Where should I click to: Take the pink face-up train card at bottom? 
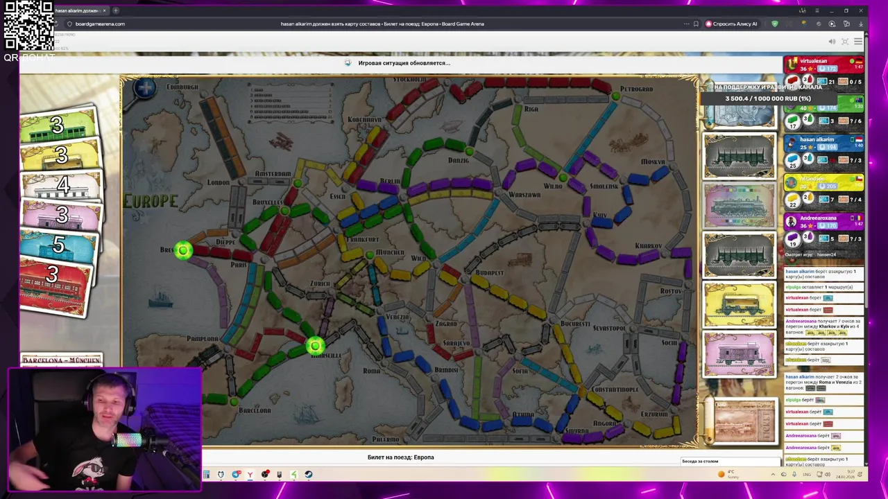(x=740, y=353)
